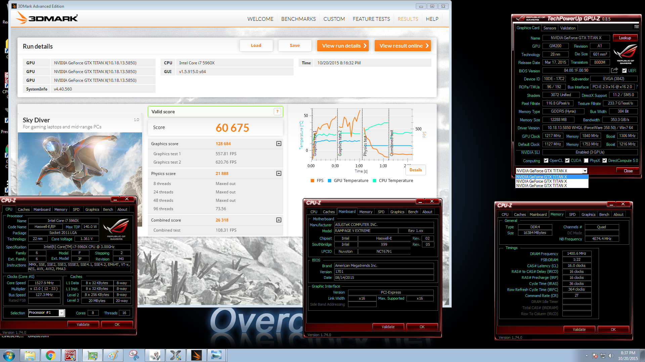Switch to the Validation tab in GPU-Z
645x362 pixels.
pos(568,28)
